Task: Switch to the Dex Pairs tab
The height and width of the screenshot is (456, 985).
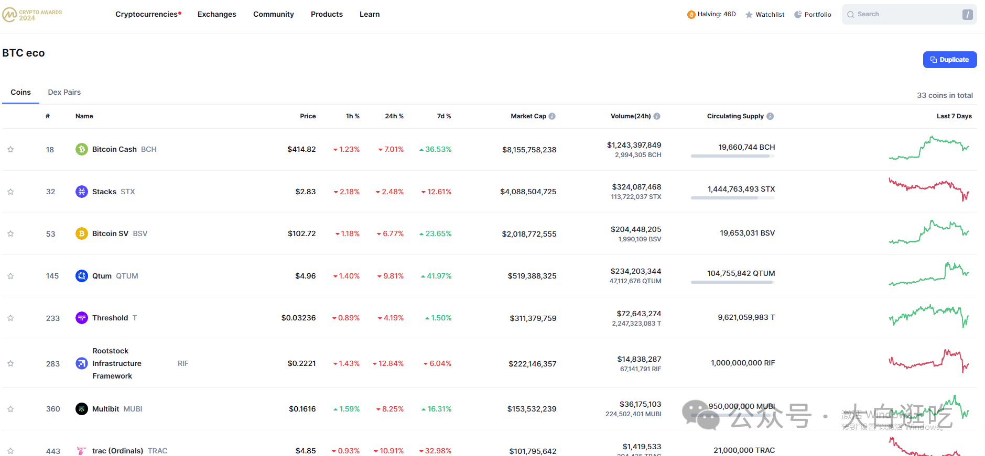Action: 64,92
